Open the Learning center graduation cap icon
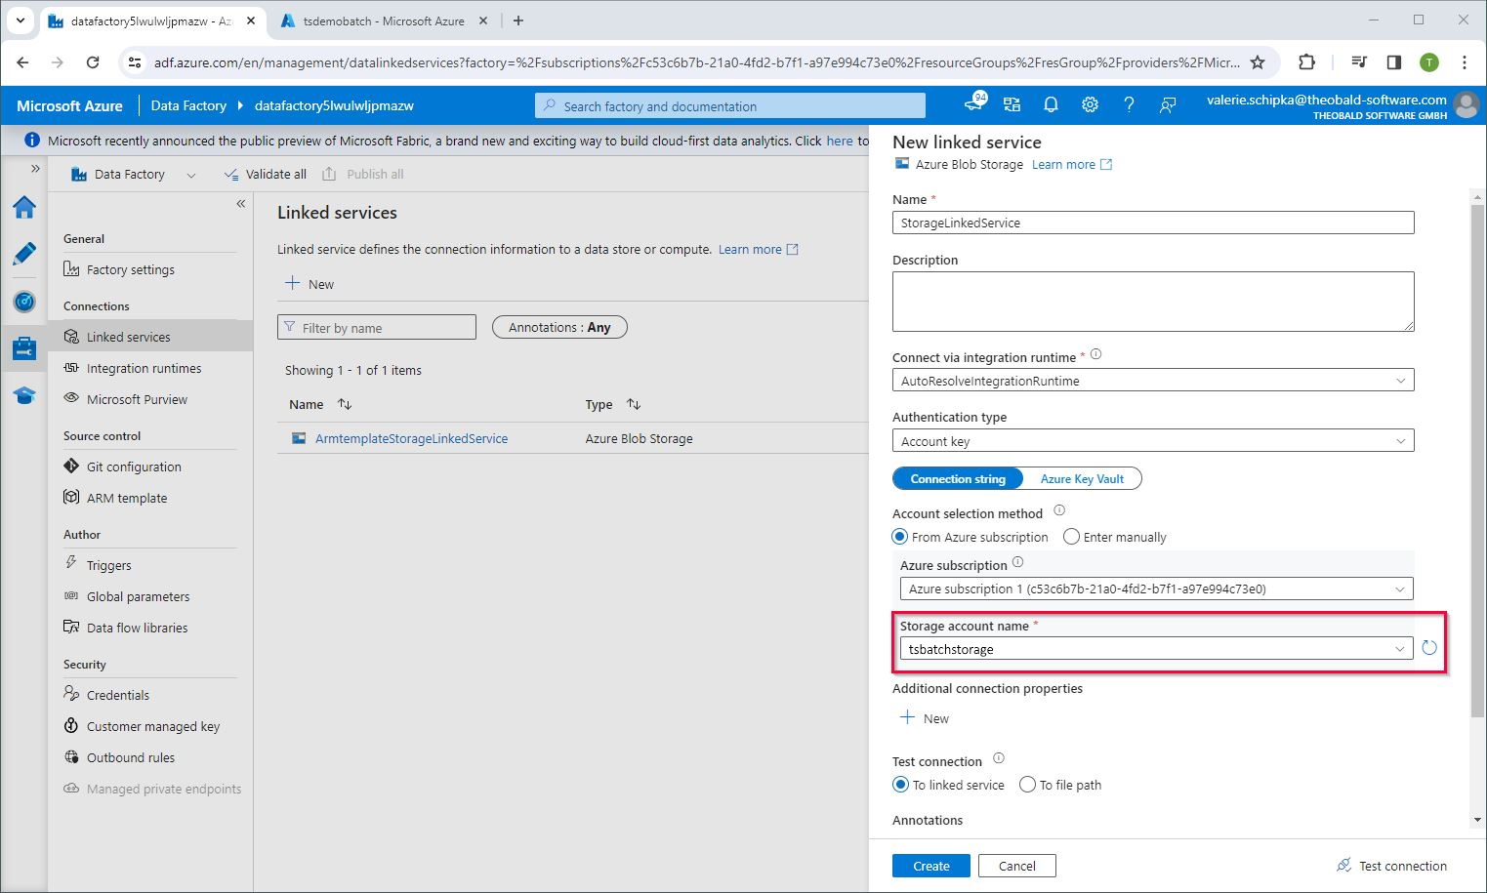 click(x=24, y=394)
